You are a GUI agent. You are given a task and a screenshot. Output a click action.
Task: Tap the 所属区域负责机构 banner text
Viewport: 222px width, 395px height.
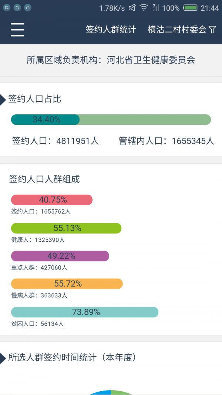coord(111,60)
